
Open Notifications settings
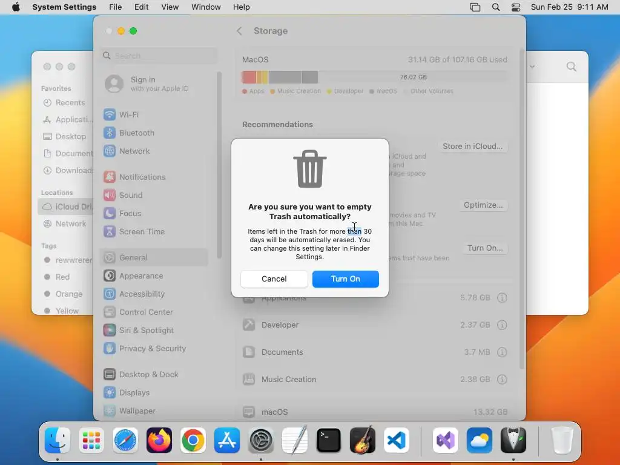click(154, 177)
